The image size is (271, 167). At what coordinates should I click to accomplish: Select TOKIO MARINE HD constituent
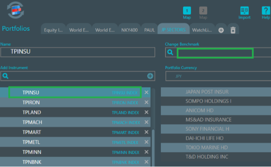[x=216, y=147]
